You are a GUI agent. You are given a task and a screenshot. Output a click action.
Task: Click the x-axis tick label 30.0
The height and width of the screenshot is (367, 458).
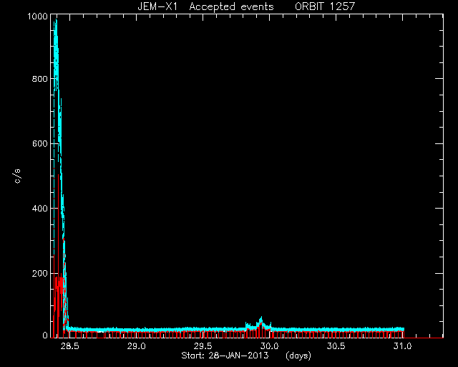[x=269, y=346]
